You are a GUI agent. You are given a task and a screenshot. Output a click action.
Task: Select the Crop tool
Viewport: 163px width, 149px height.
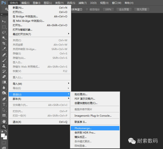4,43
